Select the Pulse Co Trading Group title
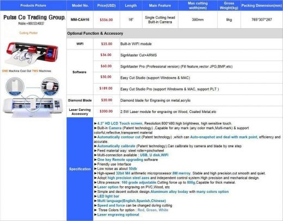283x221 pixels. point(34,17)
